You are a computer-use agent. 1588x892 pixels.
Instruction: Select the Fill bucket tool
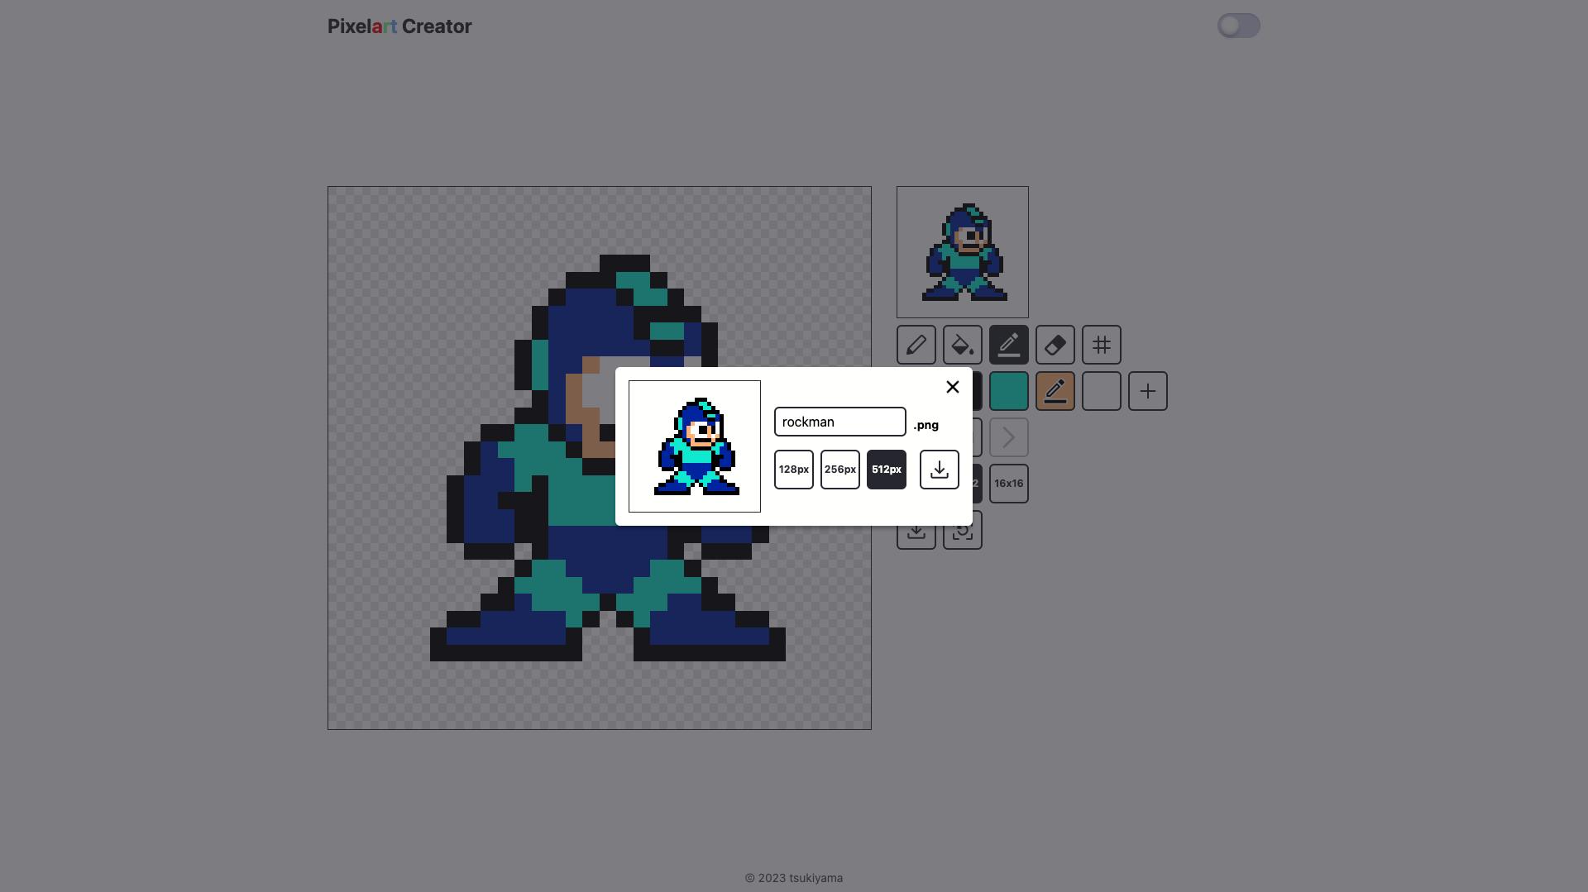[962, 345]
